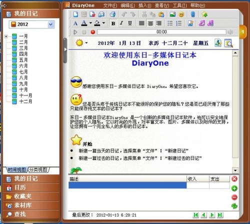The height and width of the screenshot is (224, 250).
Task: Open the 帮助 menu
Action: 197,5
